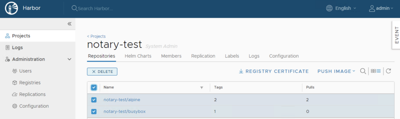Delete the selected repositories
This screenshot has height=119, width=400.
pos(102,72)
